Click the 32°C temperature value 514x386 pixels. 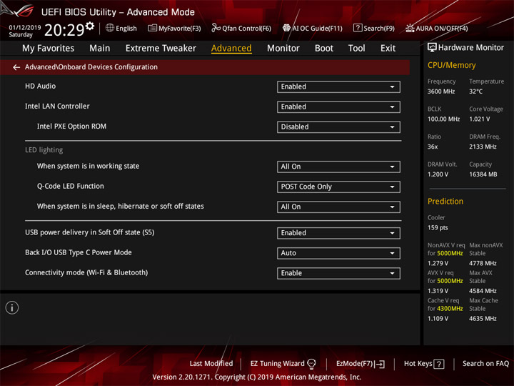pyautogui.click(x=475, y=91)
